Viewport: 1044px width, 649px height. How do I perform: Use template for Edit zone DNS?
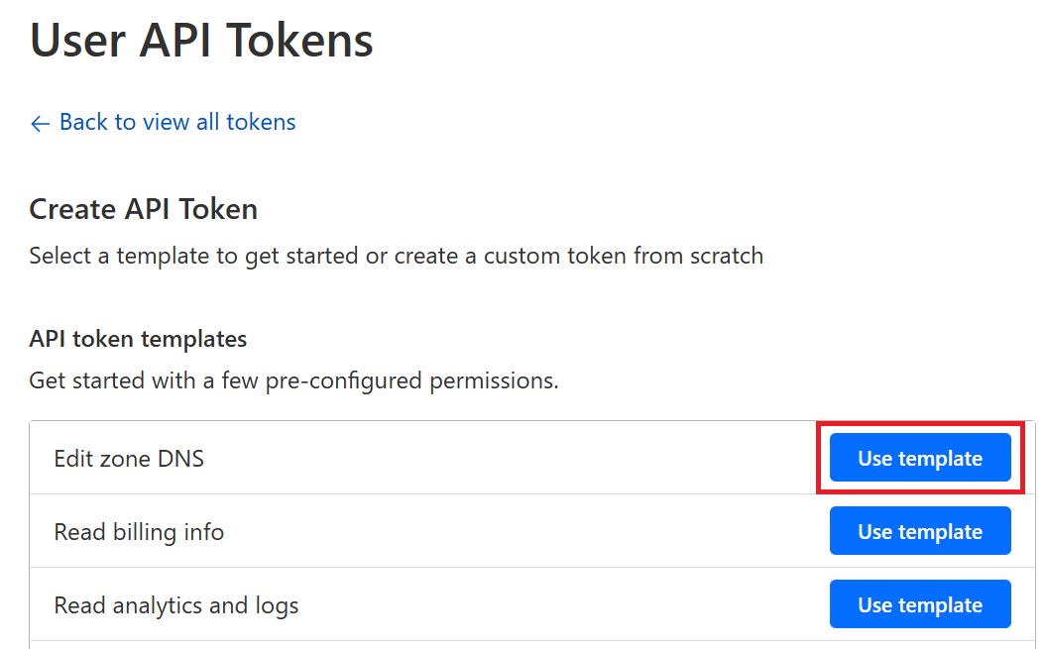[x=919, y=459]
